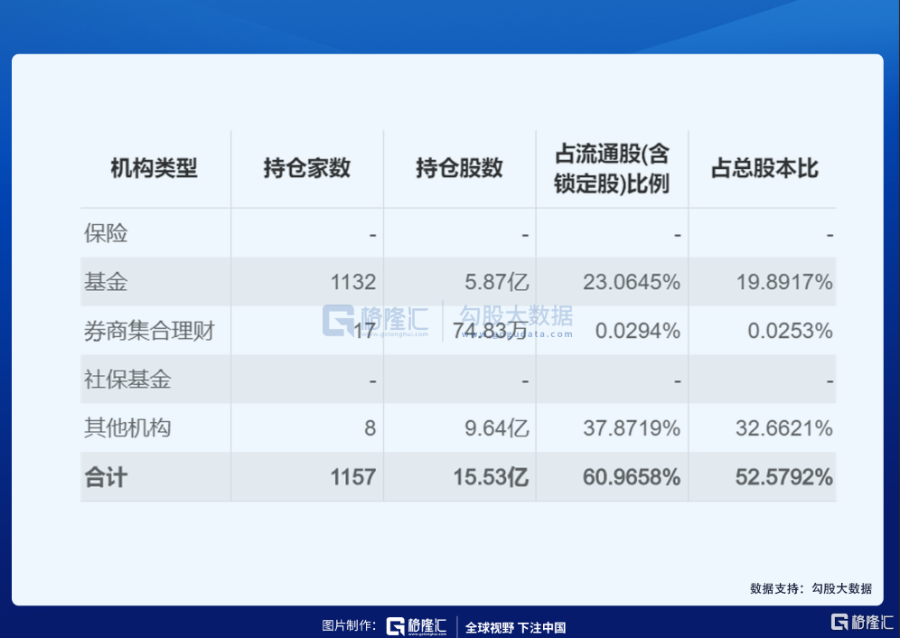Select the 保险 row label
This screenshot has height=638, width=900.
(x=107, y=234)
